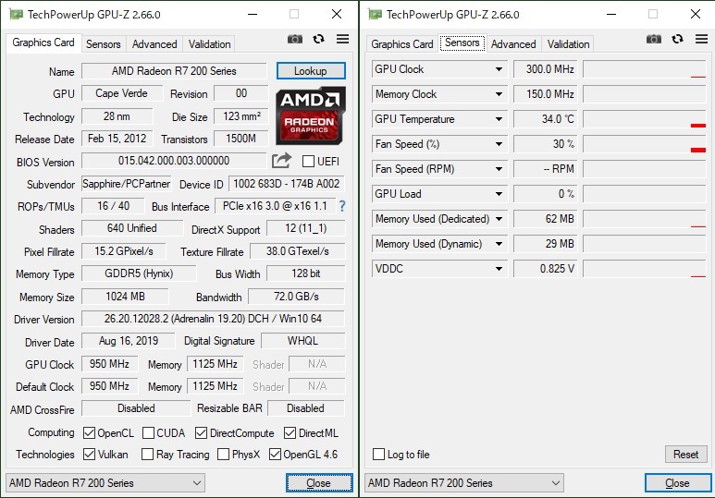This screenshot has height=498, width=715.
Task: Click Memory Used (Dedicated) 62 MB value
Action: [546, 219]
